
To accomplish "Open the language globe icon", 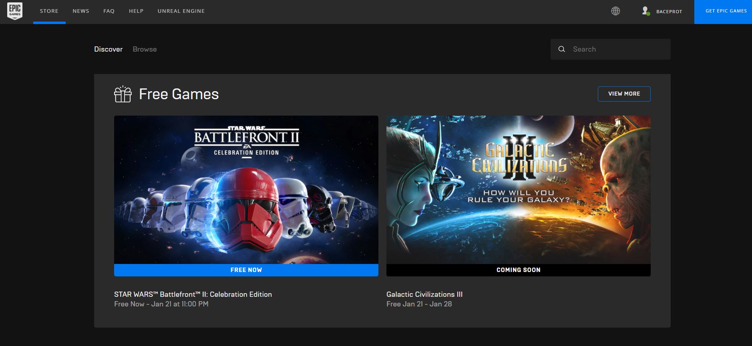I will coord(615,11).
